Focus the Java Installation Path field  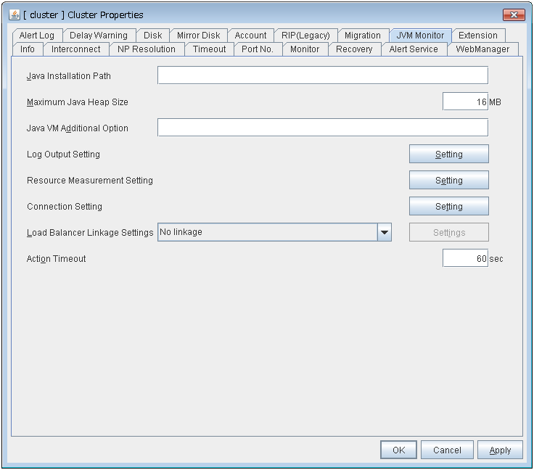click(x=322, y=75)
